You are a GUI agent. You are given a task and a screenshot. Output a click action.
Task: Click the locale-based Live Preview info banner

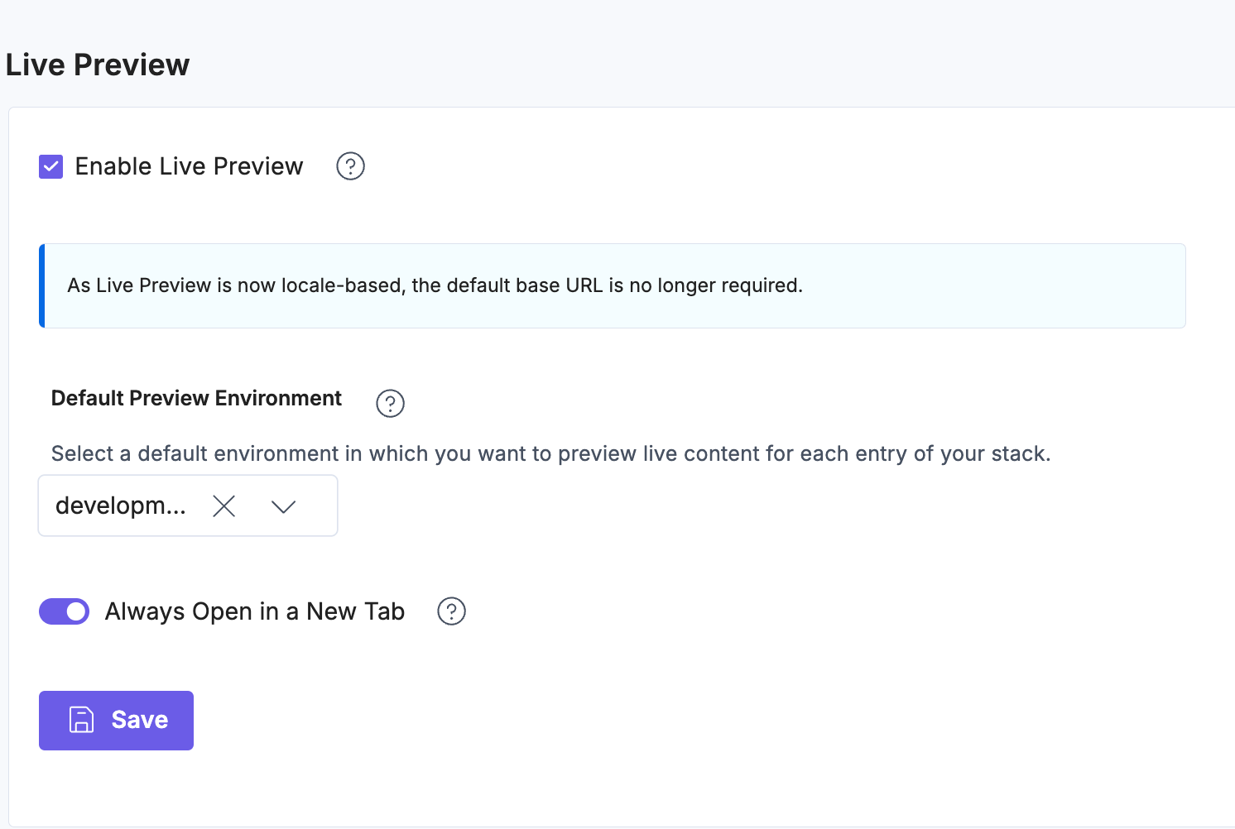pos(613,285)
